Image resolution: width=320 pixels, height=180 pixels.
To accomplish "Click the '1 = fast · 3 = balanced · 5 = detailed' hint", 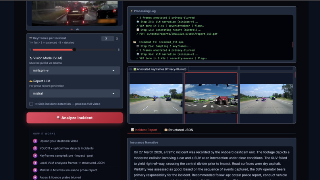I will pos(52,42).
